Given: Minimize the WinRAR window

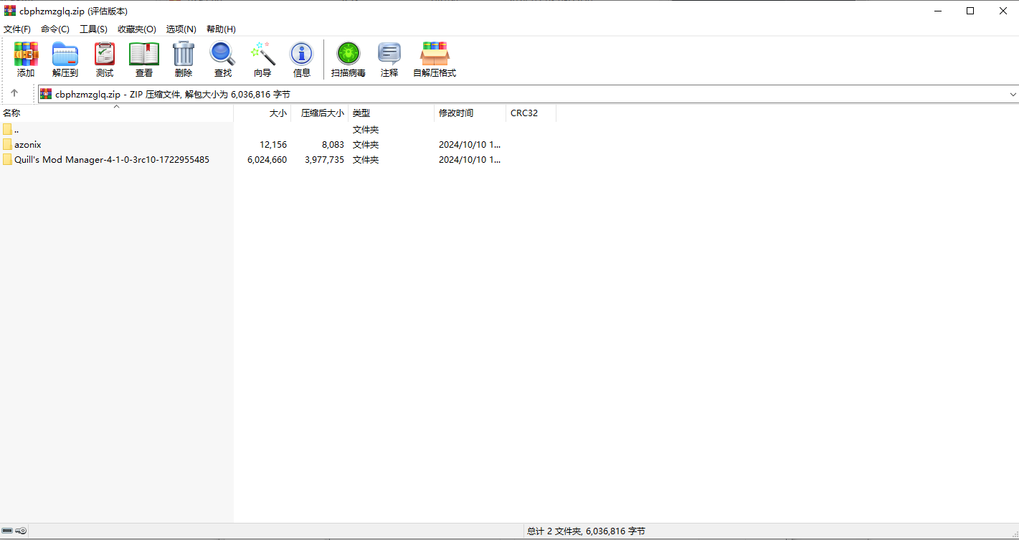Looking at the screenshot, I should [x=937, y=11].
